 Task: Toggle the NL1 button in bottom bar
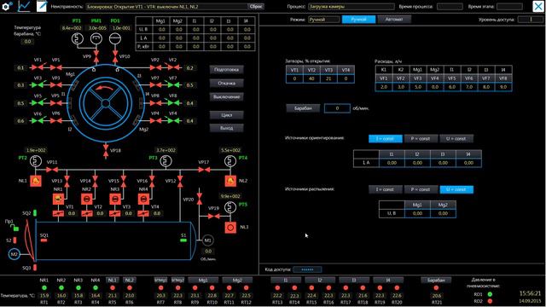tap(112, 280)
